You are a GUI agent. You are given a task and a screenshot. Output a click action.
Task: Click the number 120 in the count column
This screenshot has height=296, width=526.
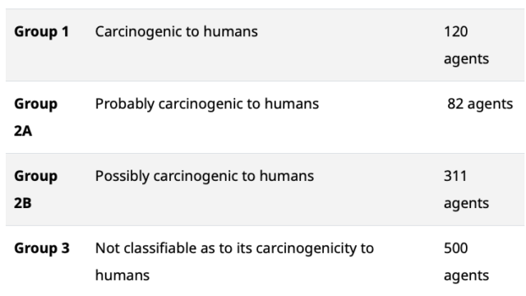(x=456, y=32)
